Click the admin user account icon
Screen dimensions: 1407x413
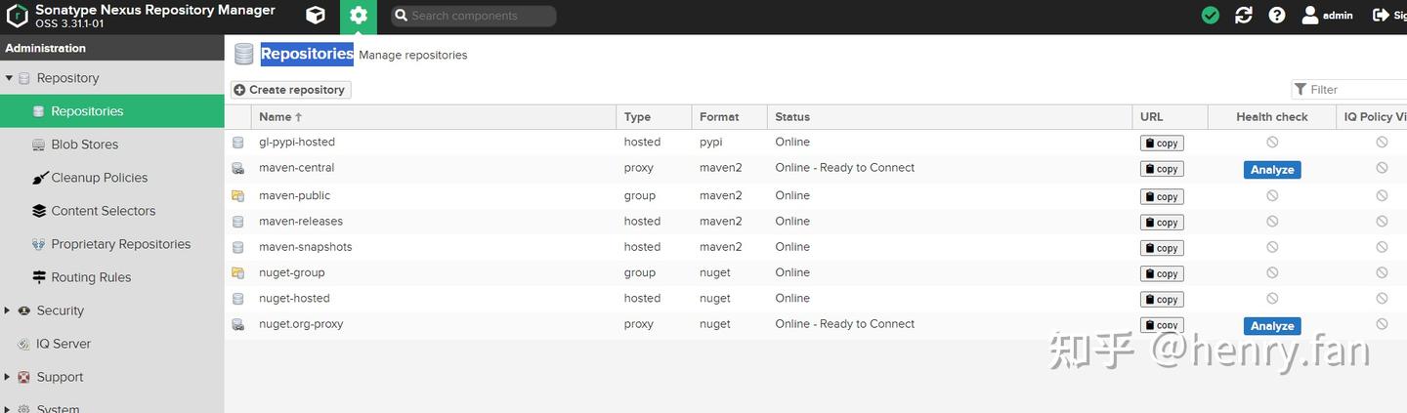coord(1310,16)
